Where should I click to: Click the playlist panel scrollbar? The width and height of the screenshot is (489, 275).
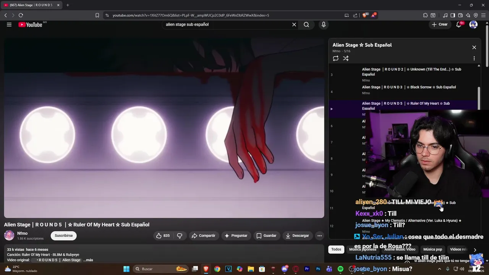[x=479, y=99]
